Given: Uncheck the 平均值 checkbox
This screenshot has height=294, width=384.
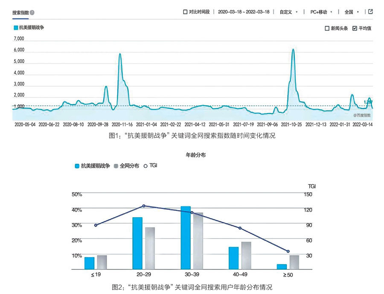Looking at the screenshot, I should (x=355, y=29).
